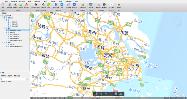Open the 地图数据 ribbon tab
The width and height of the screenshot is (187, 99).
click(x=14, y=2)
